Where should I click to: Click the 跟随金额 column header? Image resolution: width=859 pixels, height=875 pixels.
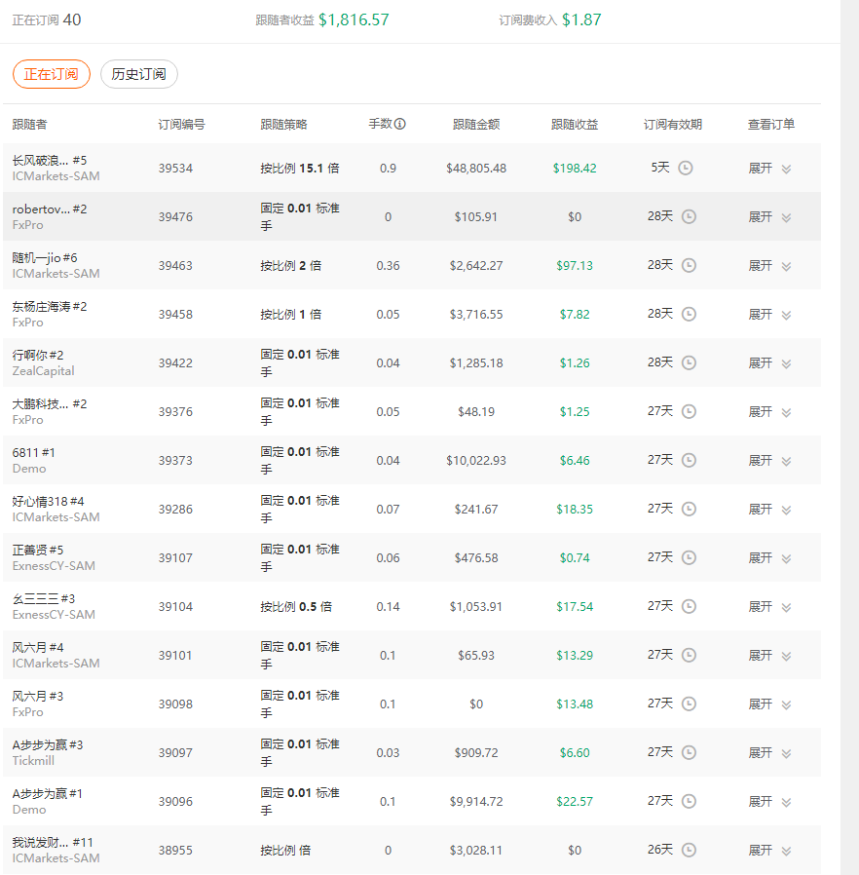(476, 125)
